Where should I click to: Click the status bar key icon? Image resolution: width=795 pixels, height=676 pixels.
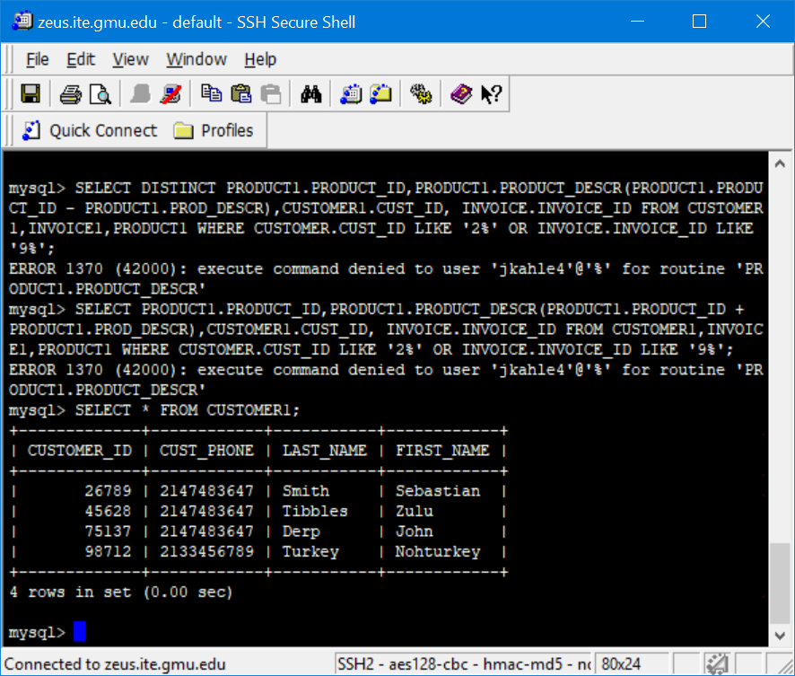tap(717, 663)
